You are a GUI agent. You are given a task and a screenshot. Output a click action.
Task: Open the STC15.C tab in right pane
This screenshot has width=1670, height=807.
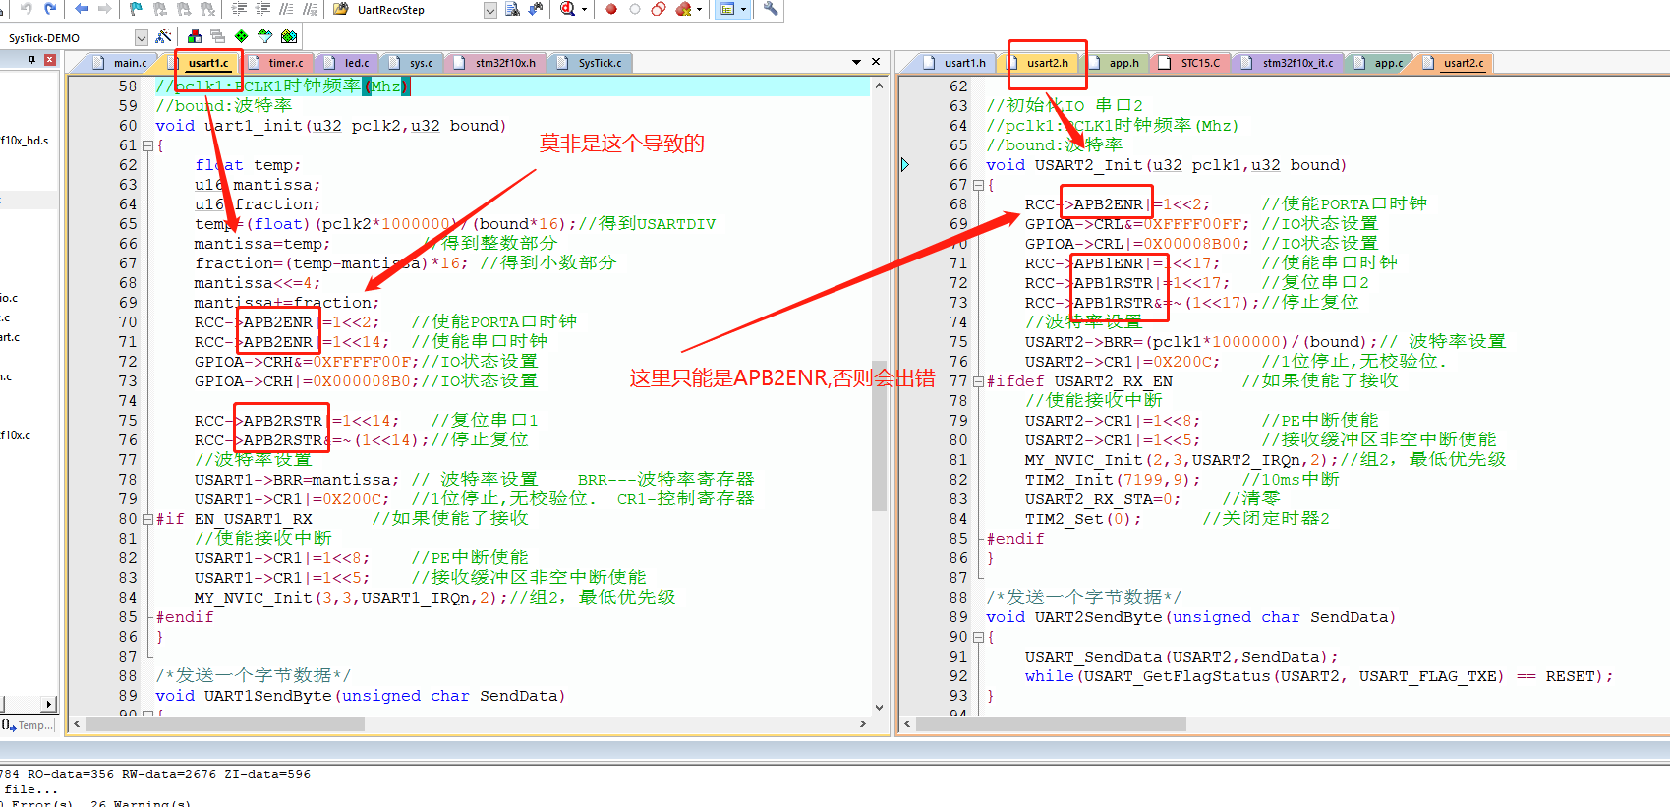pyautogui.click(x=1190, y=63)
